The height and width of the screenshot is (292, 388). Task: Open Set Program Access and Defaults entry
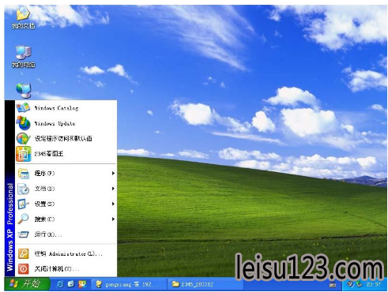[66, 138]
